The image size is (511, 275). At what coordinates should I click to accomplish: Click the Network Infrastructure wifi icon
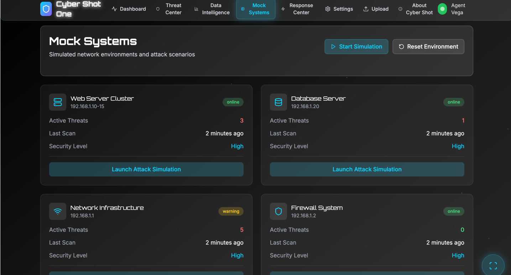coord(58,211)
